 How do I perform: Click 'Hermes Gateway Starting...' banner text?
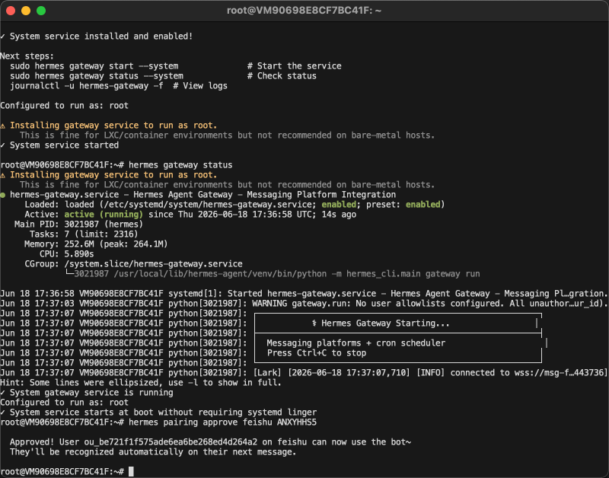click(x=381, y=323)
